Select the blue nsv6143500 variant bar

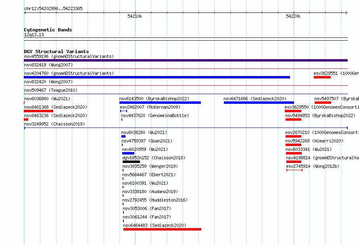pyautogui.click(x=160, y=103)
